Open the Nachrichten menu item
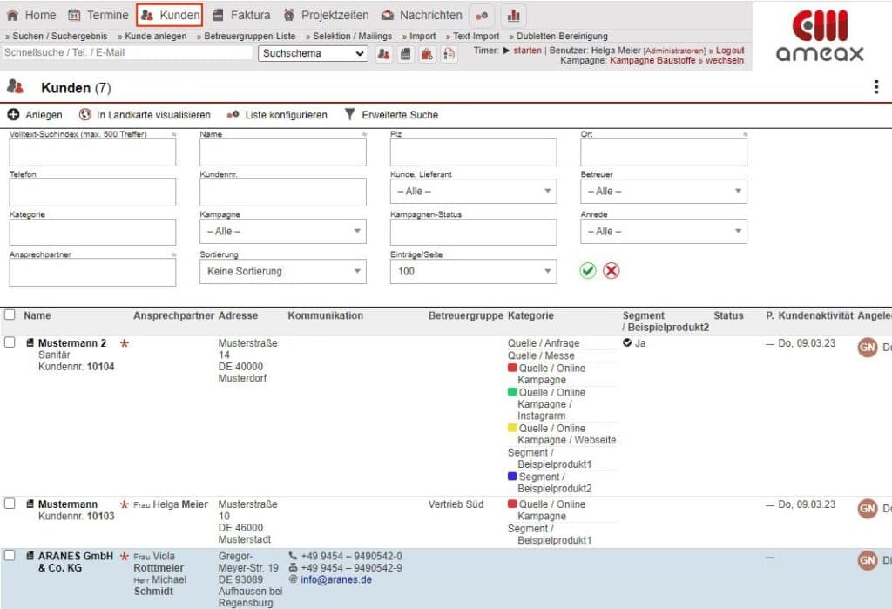The height and width of the screenshot is (609, 892). (428, 14)
